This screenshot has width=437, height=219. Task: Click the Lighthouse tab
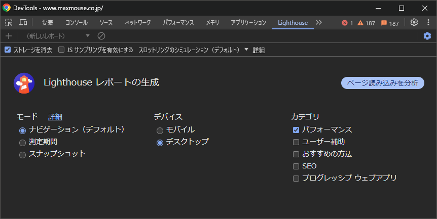293,23
